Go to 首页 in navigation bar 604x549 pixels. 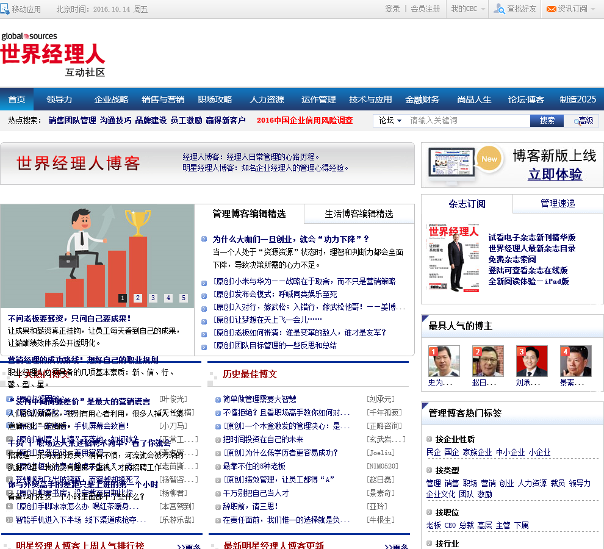[16, 99]
